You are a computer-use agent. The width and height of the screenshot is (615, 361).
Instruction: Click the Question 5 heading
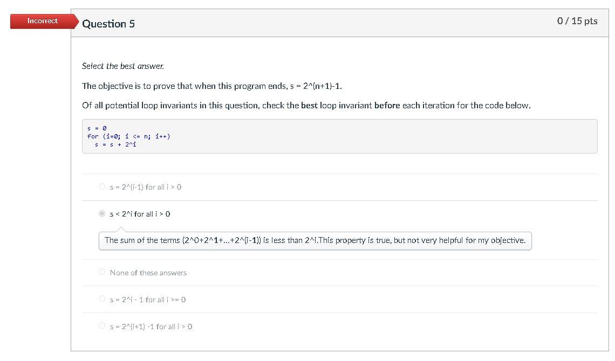pos(108,24)
